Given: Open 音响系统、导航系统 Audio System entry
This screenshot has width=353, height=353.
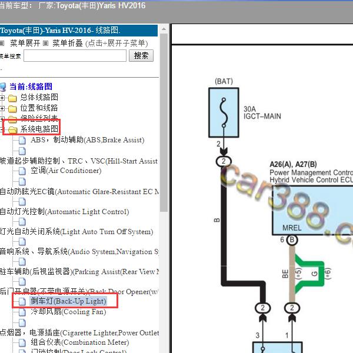Looking at the screenshot, I should 79,251.
